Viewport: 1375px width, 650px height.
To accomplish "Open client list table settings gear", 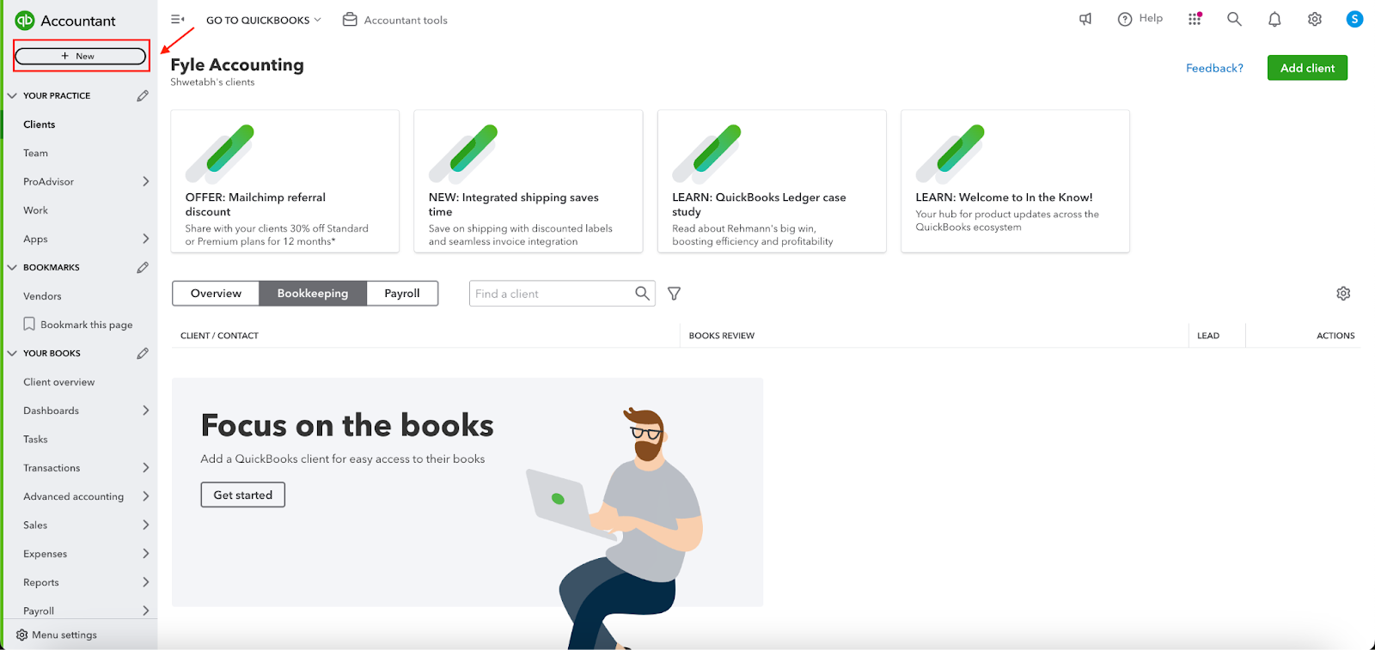I will pyautogui.click(x=1343, y=294).
